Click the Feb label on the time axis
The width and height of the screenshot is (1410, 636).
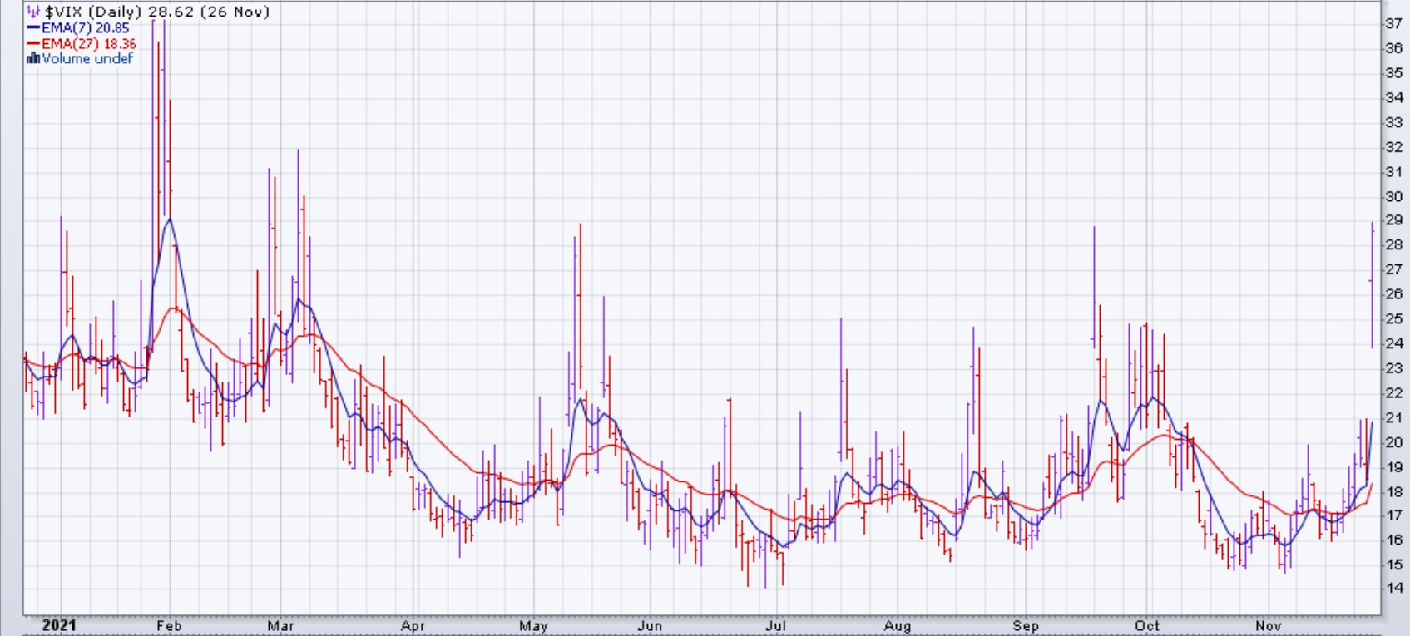[169, 626]
